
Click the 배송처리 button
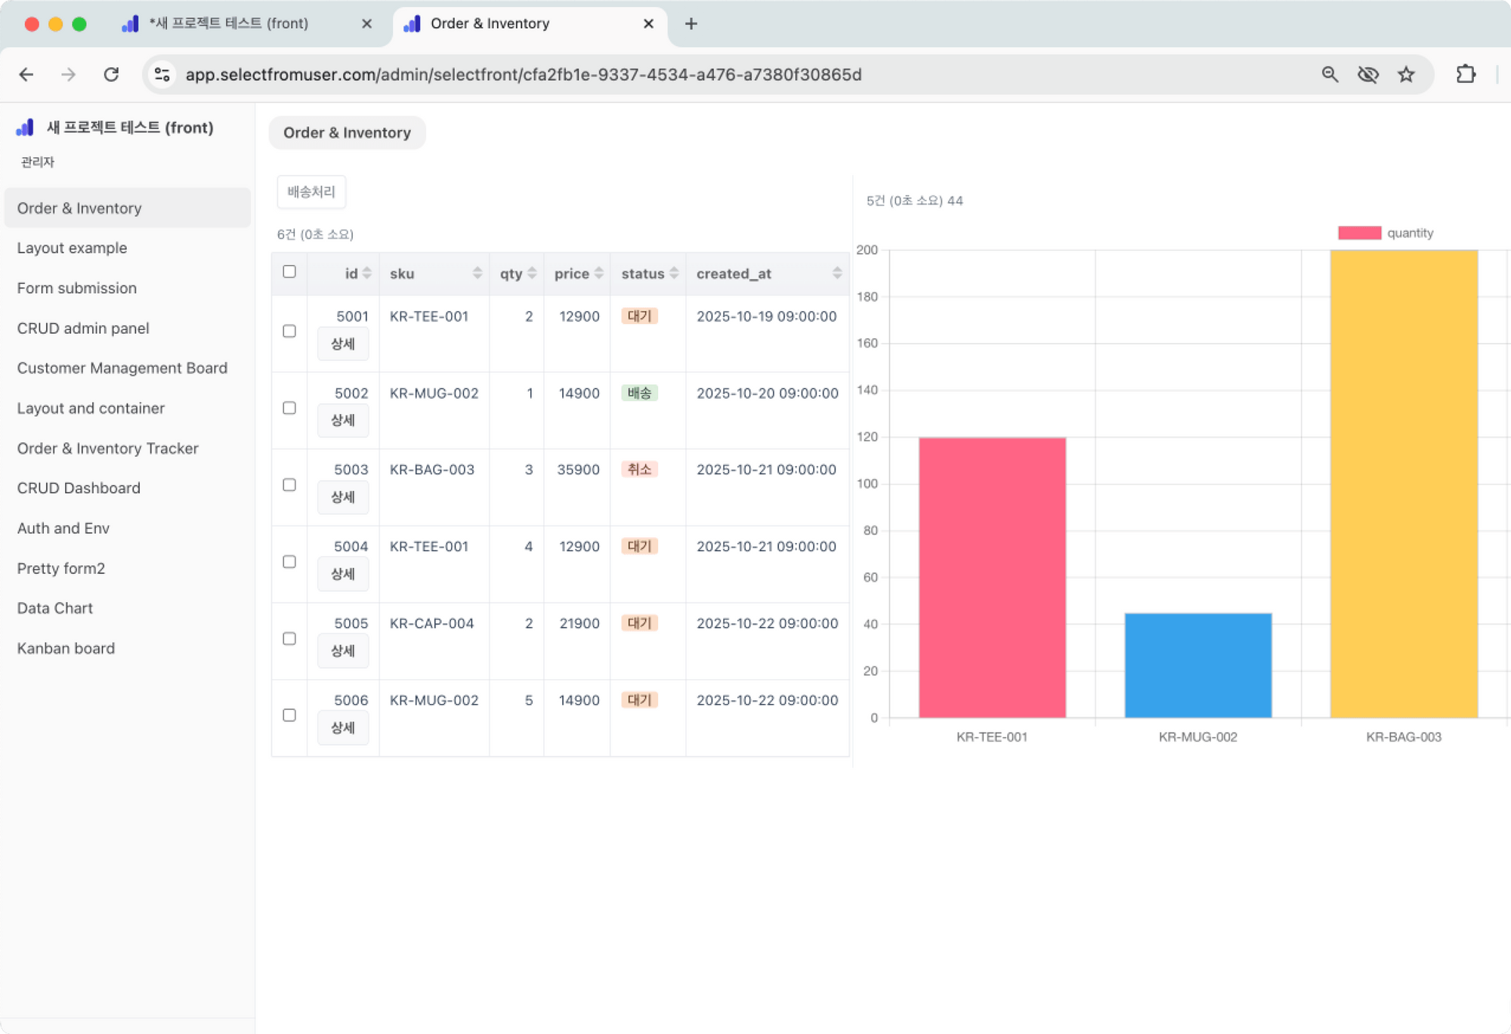pyautogui.click(x=311, y=192)
